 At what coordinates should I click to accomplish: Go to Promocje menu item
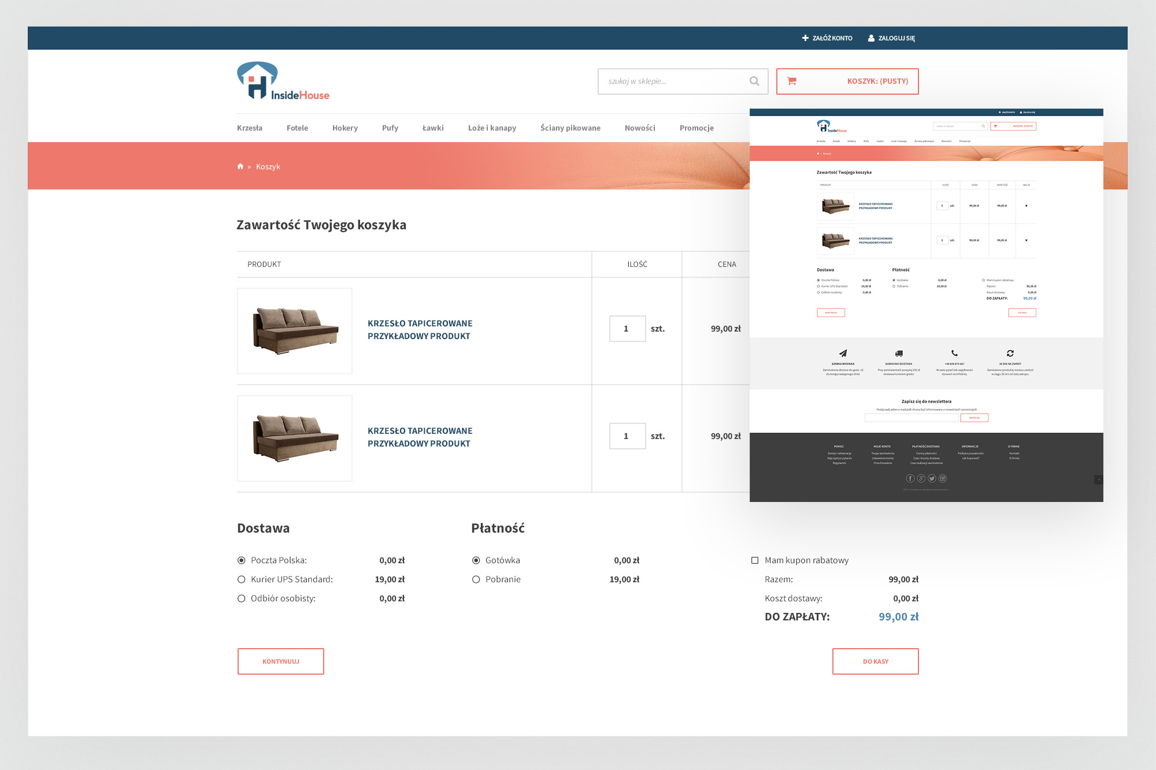pos(696,128)
